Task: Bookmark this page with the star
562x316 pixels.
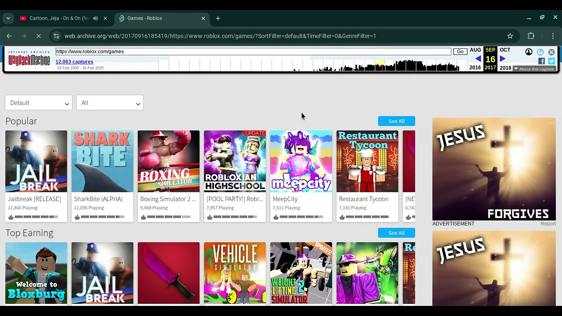Action: [510, 36]
